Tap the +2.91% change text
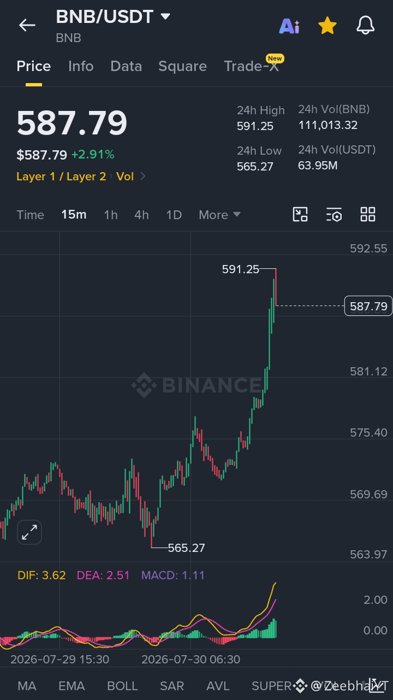The image size is (393, 700). pos(93,155)
